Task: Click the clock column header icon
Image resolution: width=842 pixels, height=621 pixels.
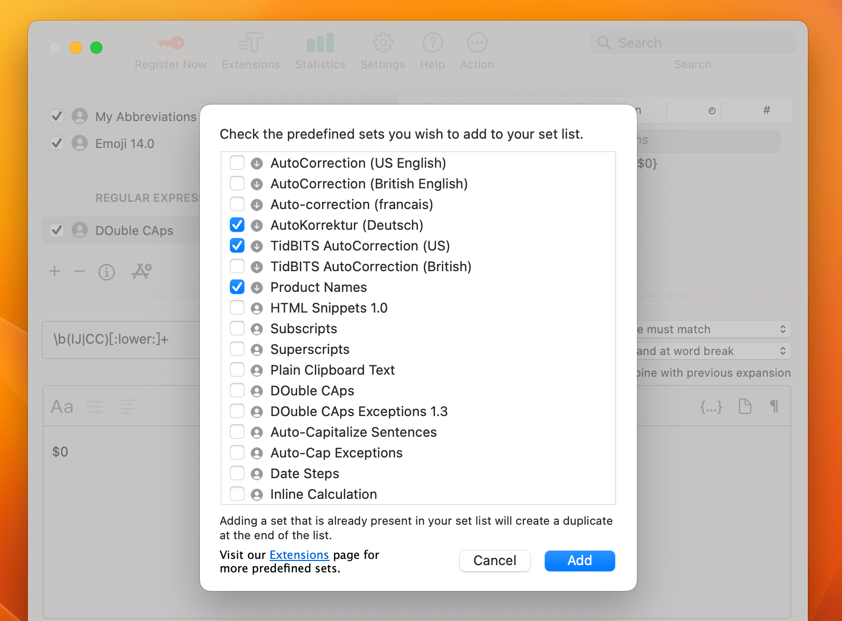Action: (712, 110)
